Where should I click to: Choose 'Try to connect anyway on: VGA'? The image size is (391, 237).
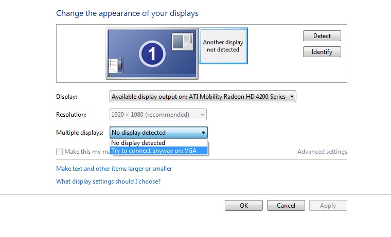coord(158,151)
